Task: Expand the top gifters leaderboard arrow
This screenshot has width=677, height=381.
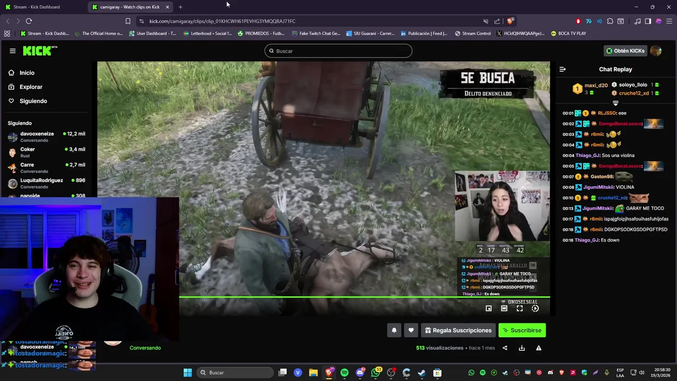Action: [x=615, y=103]
